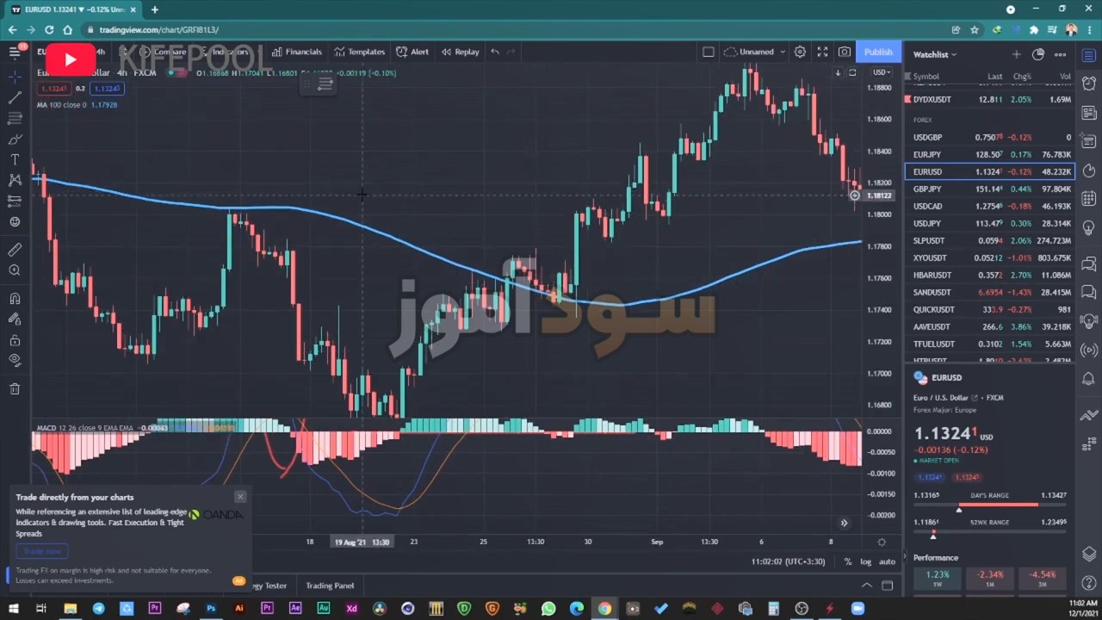Add symbol to watchlist plus icon

(x=1017, y=54)
